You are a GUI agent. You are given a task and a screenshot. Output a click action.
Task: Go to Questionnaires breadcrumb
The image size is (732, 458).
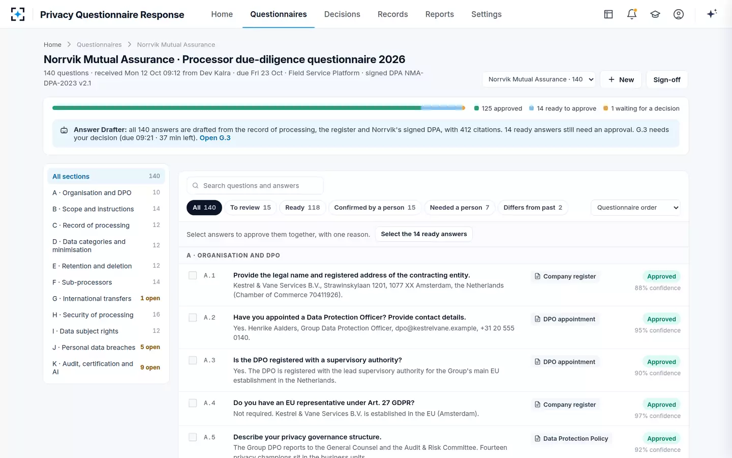click(99, 45)
